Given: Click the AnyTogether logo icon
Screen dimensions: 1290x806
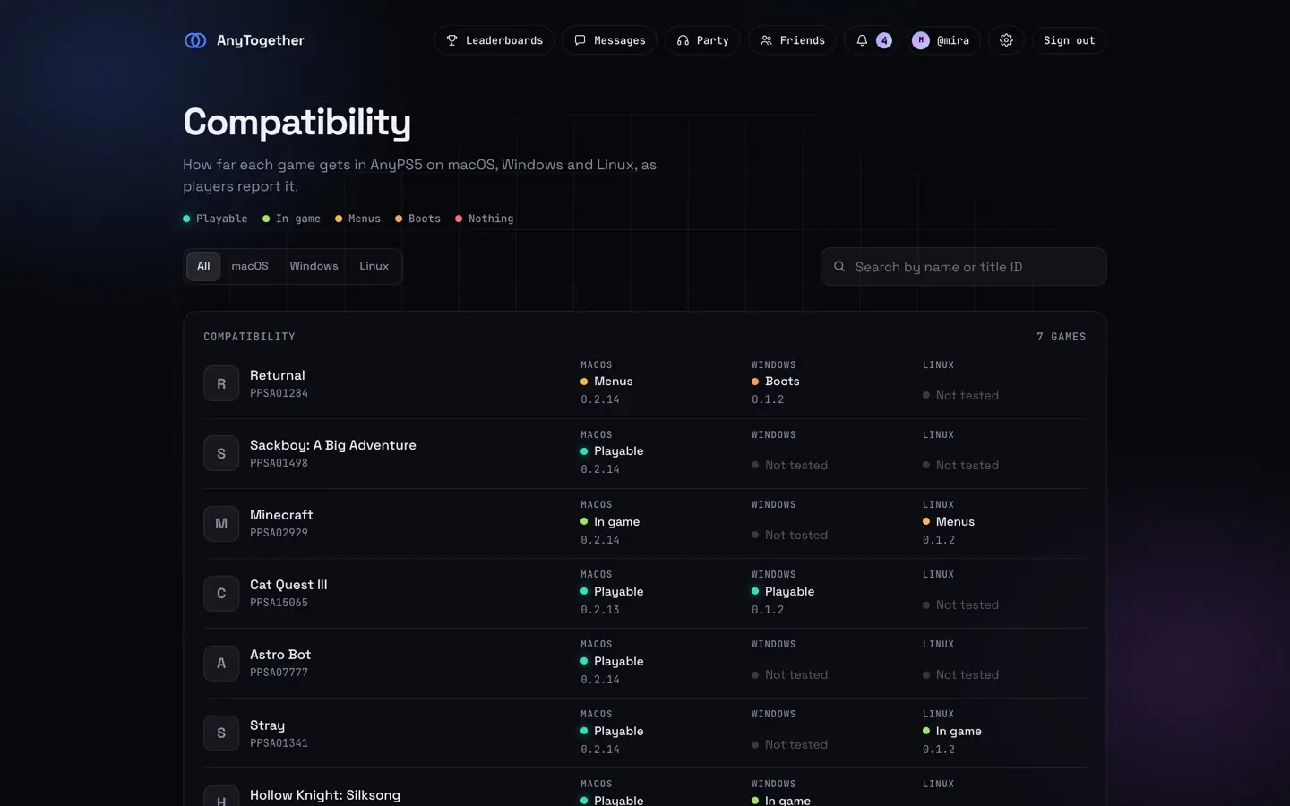Looking at the screenshot, I should [195, 40].
